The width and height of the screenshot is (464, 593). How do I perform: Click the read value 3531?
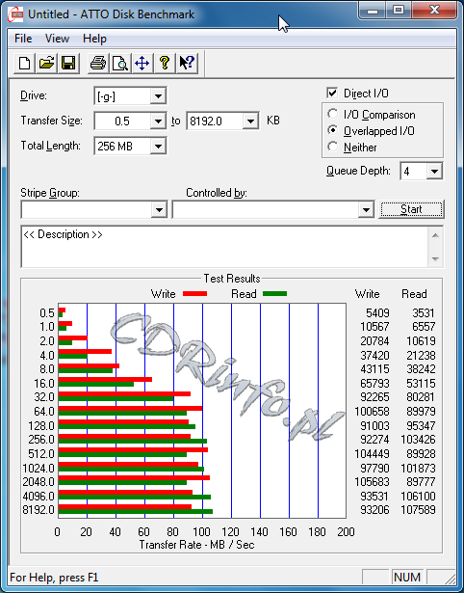point(424,313)
